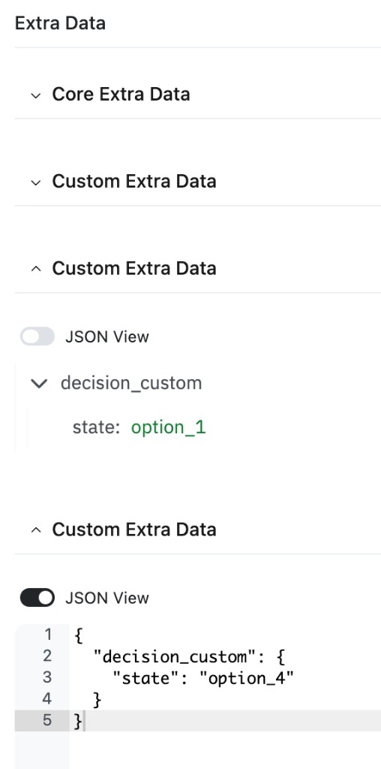Click the JSON View label beside the disabled switch
381x769 pixels.
pyautogui.click(x=106, y=337)
